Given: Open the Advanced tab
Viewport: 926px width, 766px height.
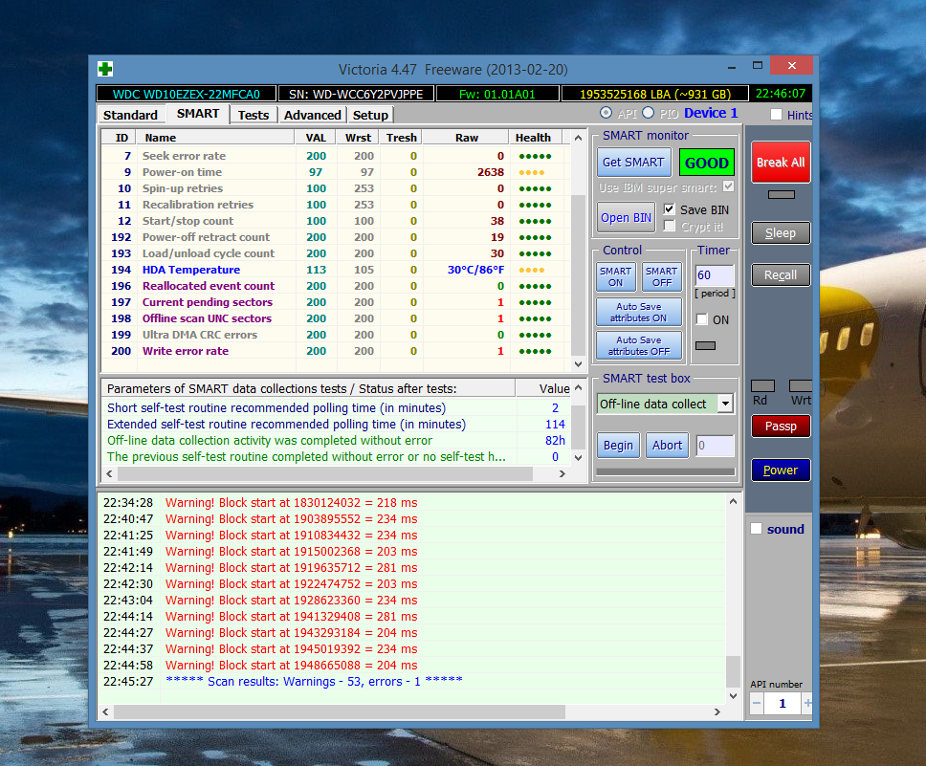Looking at the screenshot, I should tap(312, 115).
